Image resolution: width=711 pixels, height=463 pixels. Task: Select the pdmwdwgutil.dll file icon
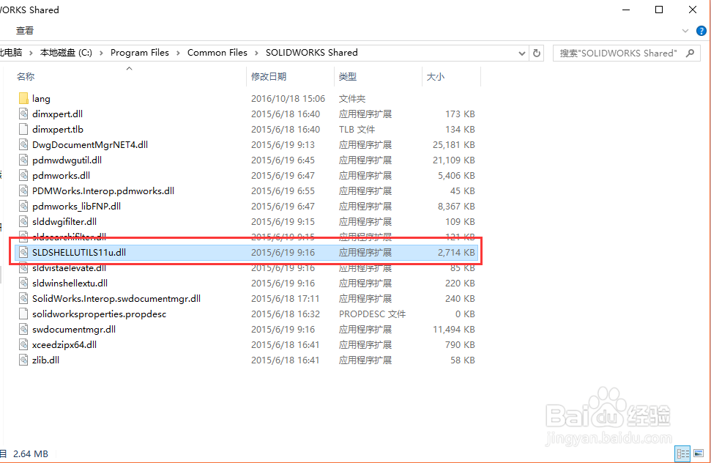(x=23, y=160)
